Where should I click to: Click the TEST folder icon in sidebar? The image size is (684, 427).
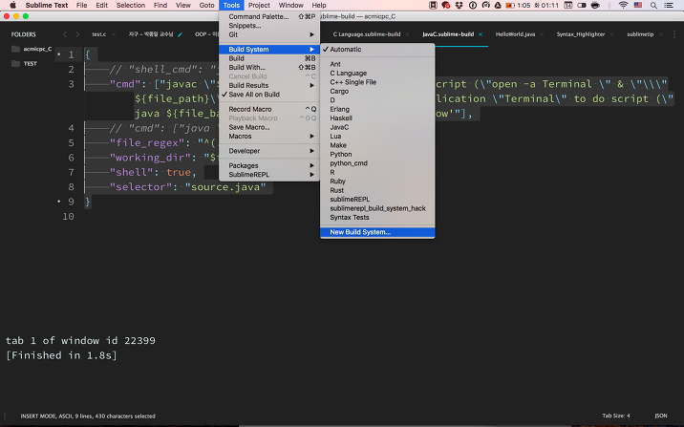click(15, 64)
